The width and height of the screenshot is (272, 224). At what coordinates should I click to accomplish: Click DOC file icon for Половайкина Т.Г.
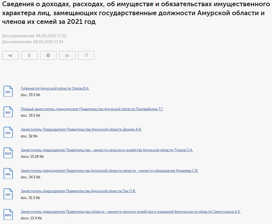(x=8, y=112)
